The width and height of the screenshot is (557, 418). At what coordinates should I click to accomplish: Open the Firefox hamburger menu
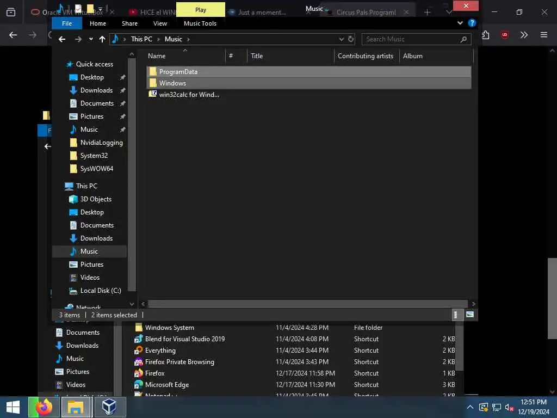click(x=544, y=35)
